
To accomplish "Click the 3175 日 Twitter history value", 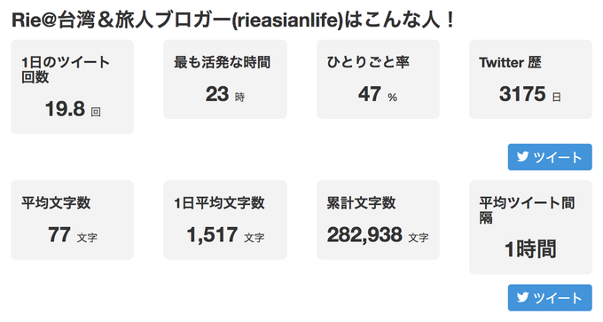I will point(530,94).
